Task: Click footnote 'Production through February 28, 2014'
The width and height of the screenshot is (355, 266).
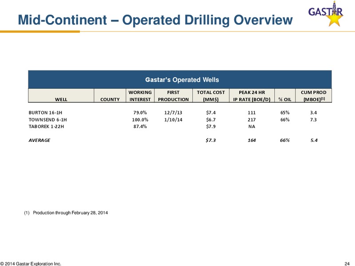Action: (x=71, y=213)
